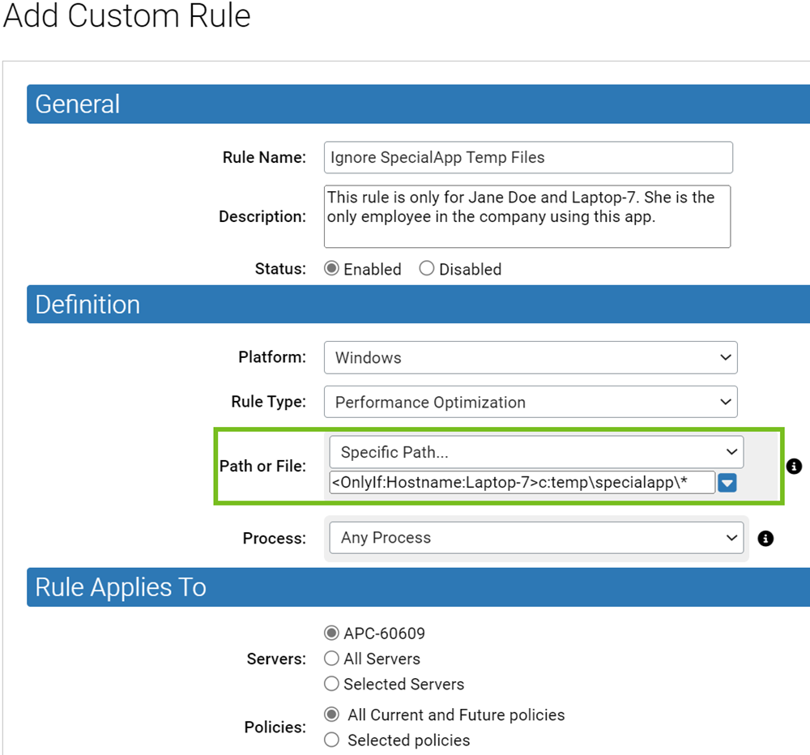
Task: Select the Selected policies option
Action: pos(331,740)
